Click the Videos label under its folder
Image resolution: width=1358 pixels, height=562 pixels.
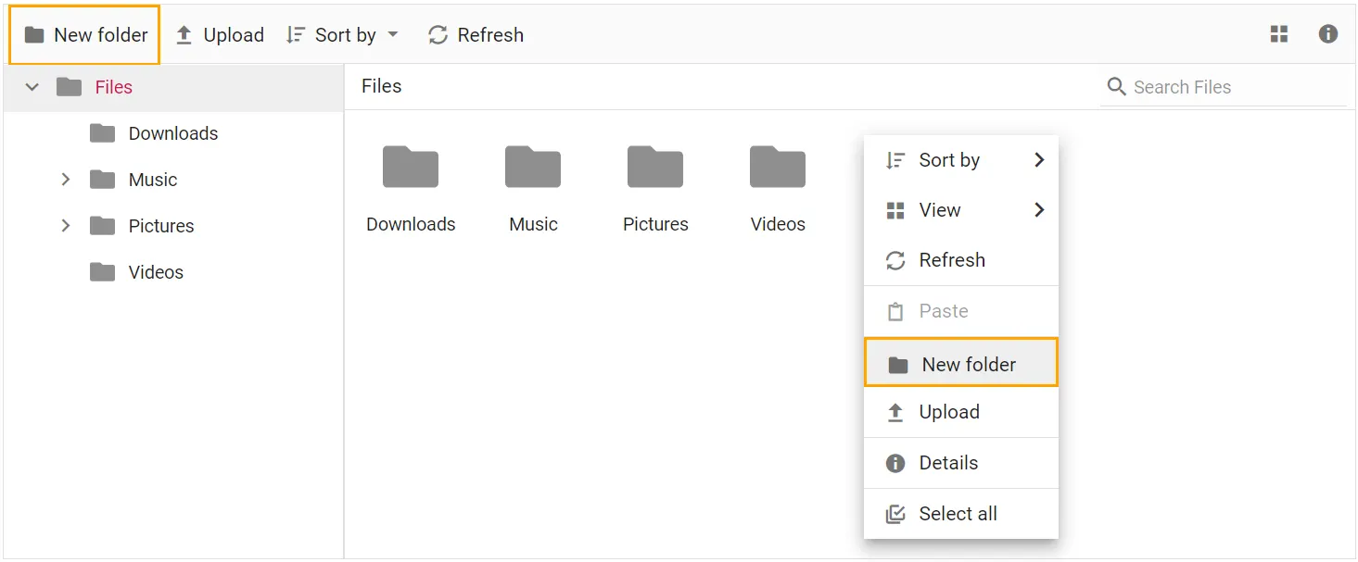click(x=778, y=224)
